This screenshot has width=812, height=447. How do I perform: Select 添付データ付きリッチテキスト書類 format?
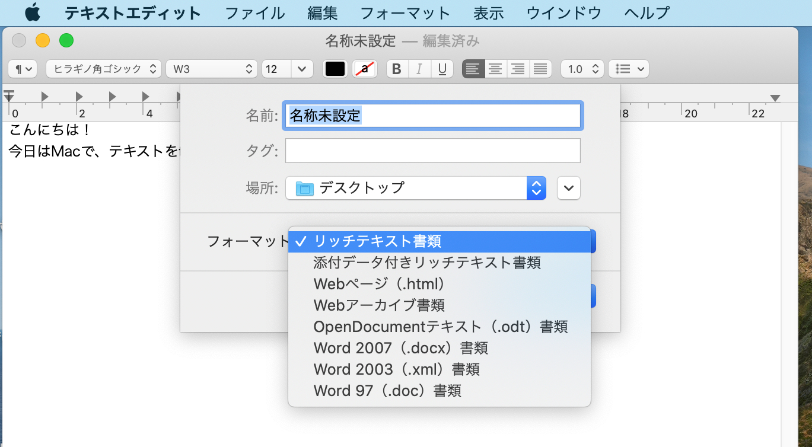click(x=440, y=263)
